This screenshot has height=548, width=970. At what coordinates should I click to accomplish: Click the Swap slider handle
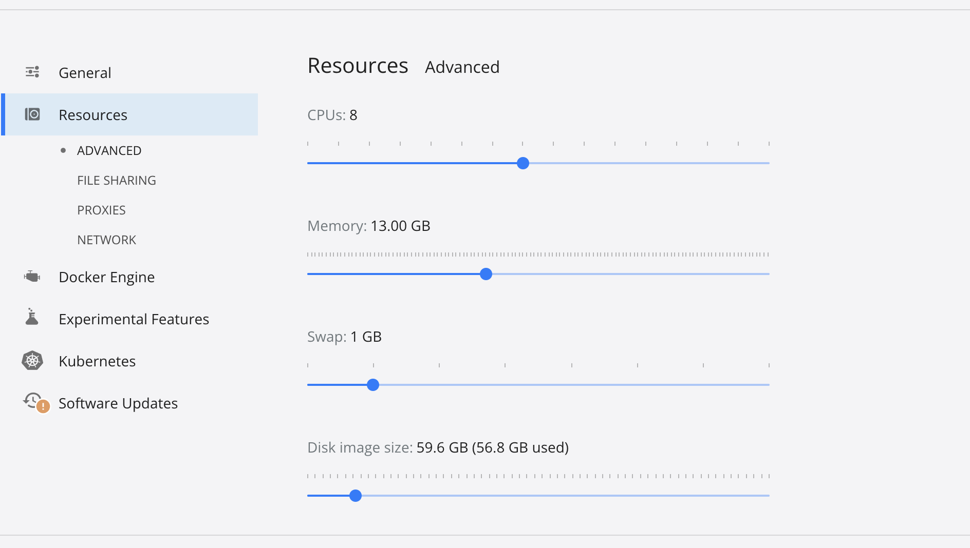click(373, 385)
